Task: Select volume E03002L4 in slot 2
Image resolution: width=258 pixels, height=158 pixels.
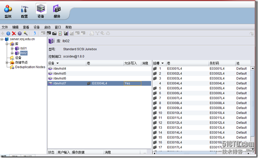Action: click(175, 74)
